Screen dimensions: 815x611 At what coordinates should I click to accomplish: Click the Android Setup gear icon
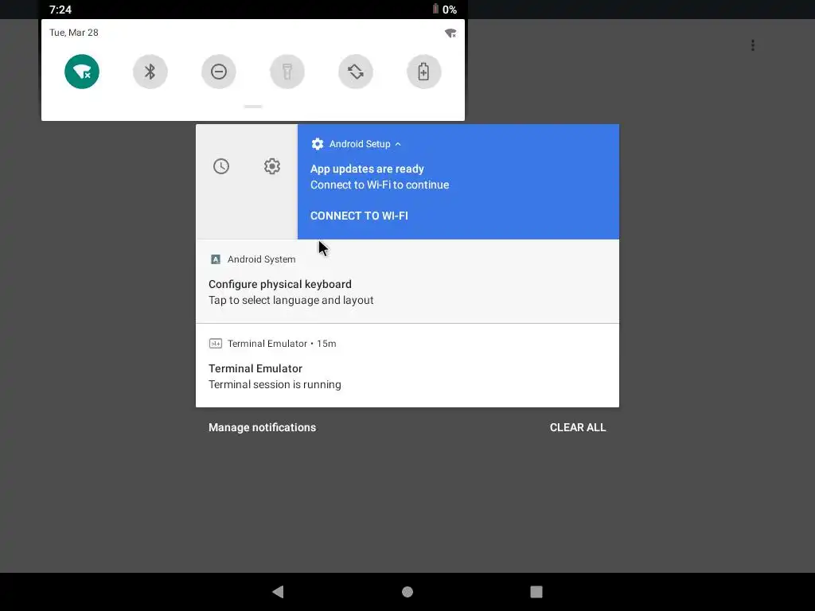tap(317, 144)
